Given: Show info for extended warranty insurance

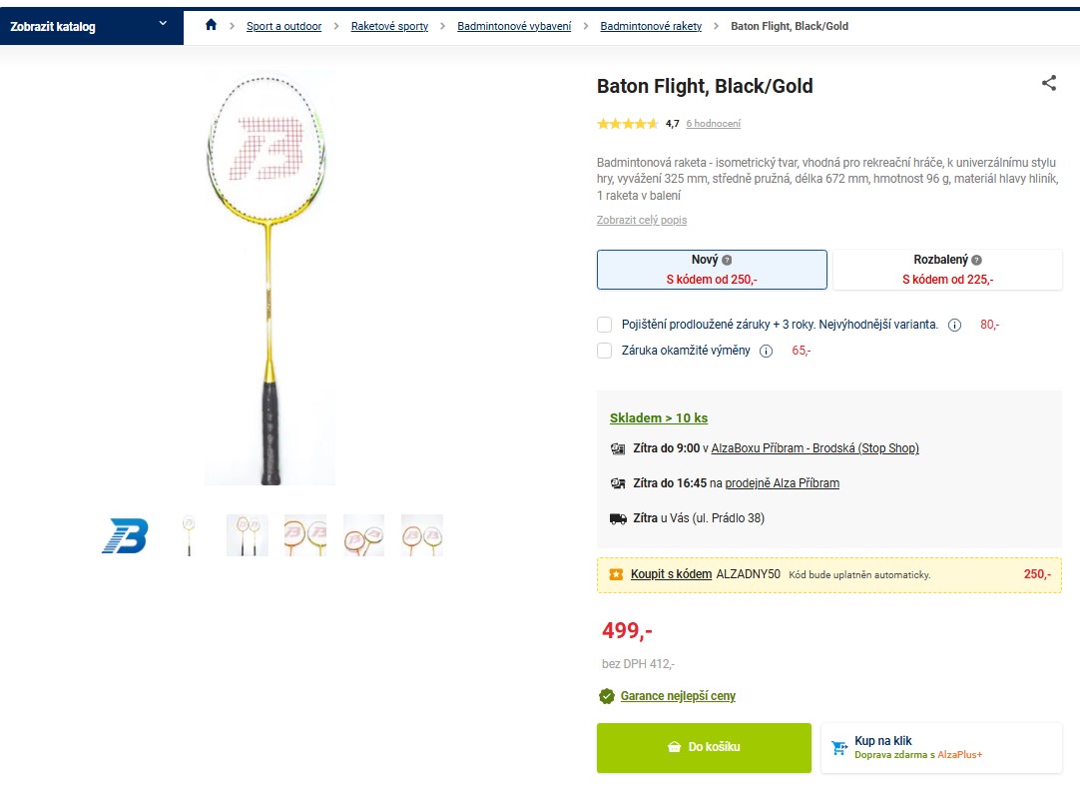Looking at the screenshot, I should click(954, 326).
